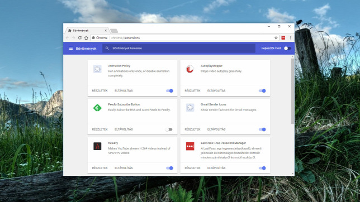Click the h264ify extension icon

(97, 146)
